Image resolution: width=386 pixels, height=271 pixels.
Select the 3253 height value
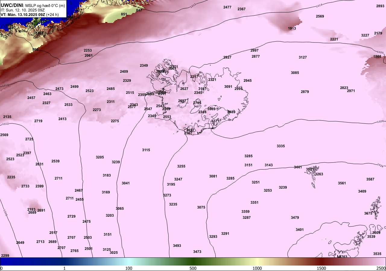pos(268,190)
